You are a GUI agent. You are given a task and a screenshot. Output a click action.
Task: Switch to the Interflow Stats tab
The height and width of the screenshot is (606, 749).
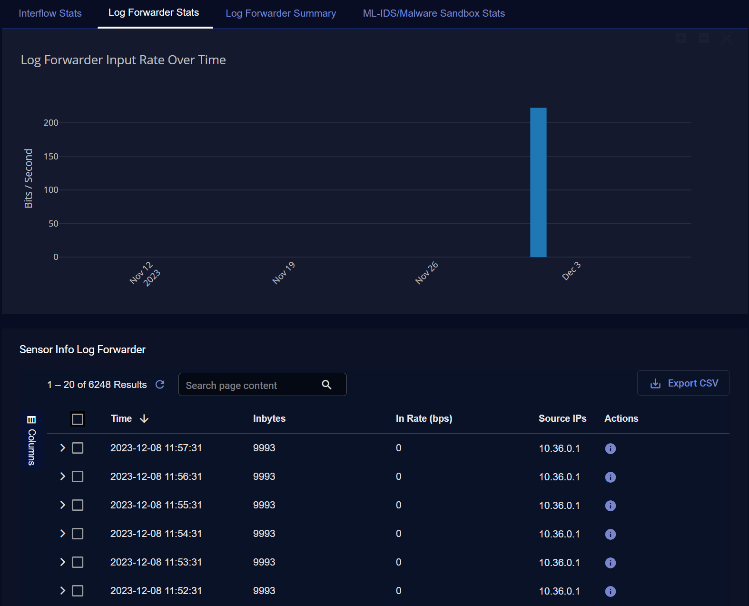coord(50,13)
